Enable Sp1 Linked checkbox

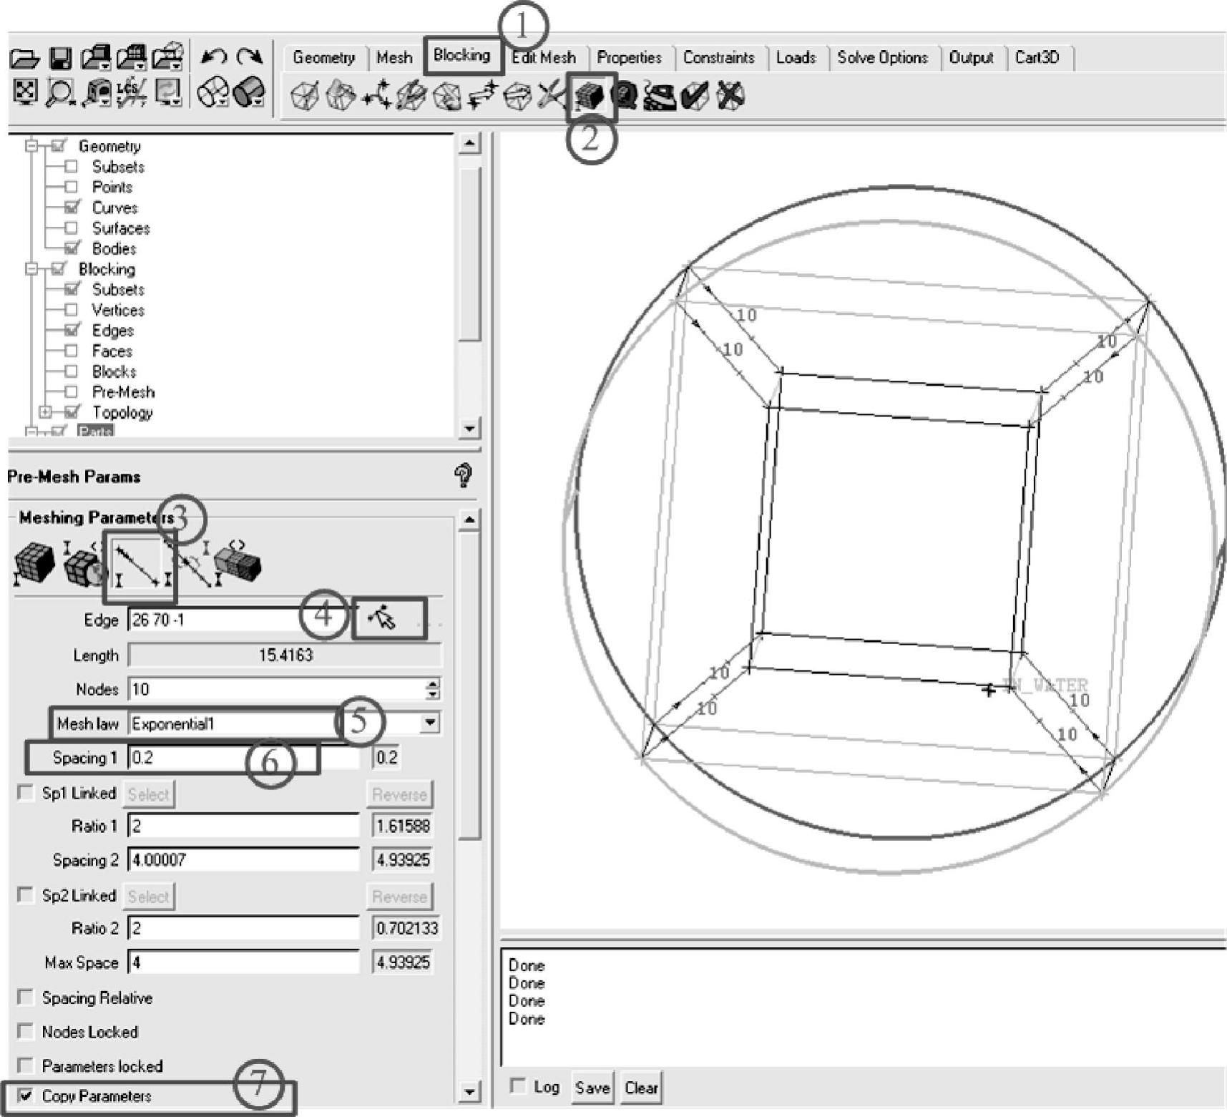click(x=26, y=793)
